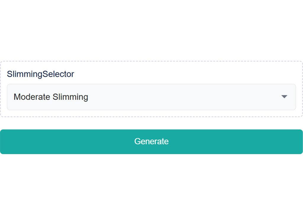303x215 pixels.
Task: Open the dropdown showing Moderate Slimming
Action: 151,97
